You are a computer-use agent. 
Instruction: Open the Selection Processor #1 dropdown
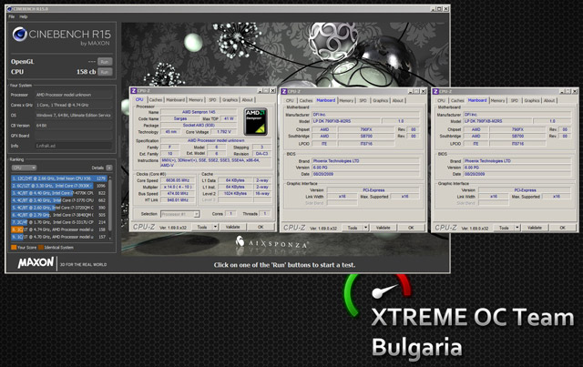[180, 214]
